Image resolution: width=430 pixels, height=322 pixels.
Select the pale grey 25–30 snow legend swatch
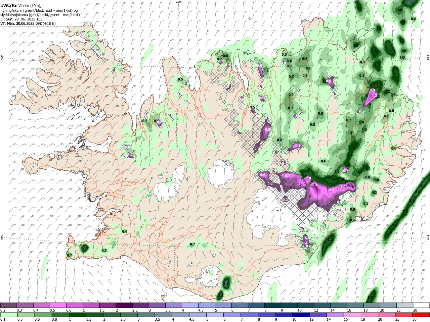[404, 306]
